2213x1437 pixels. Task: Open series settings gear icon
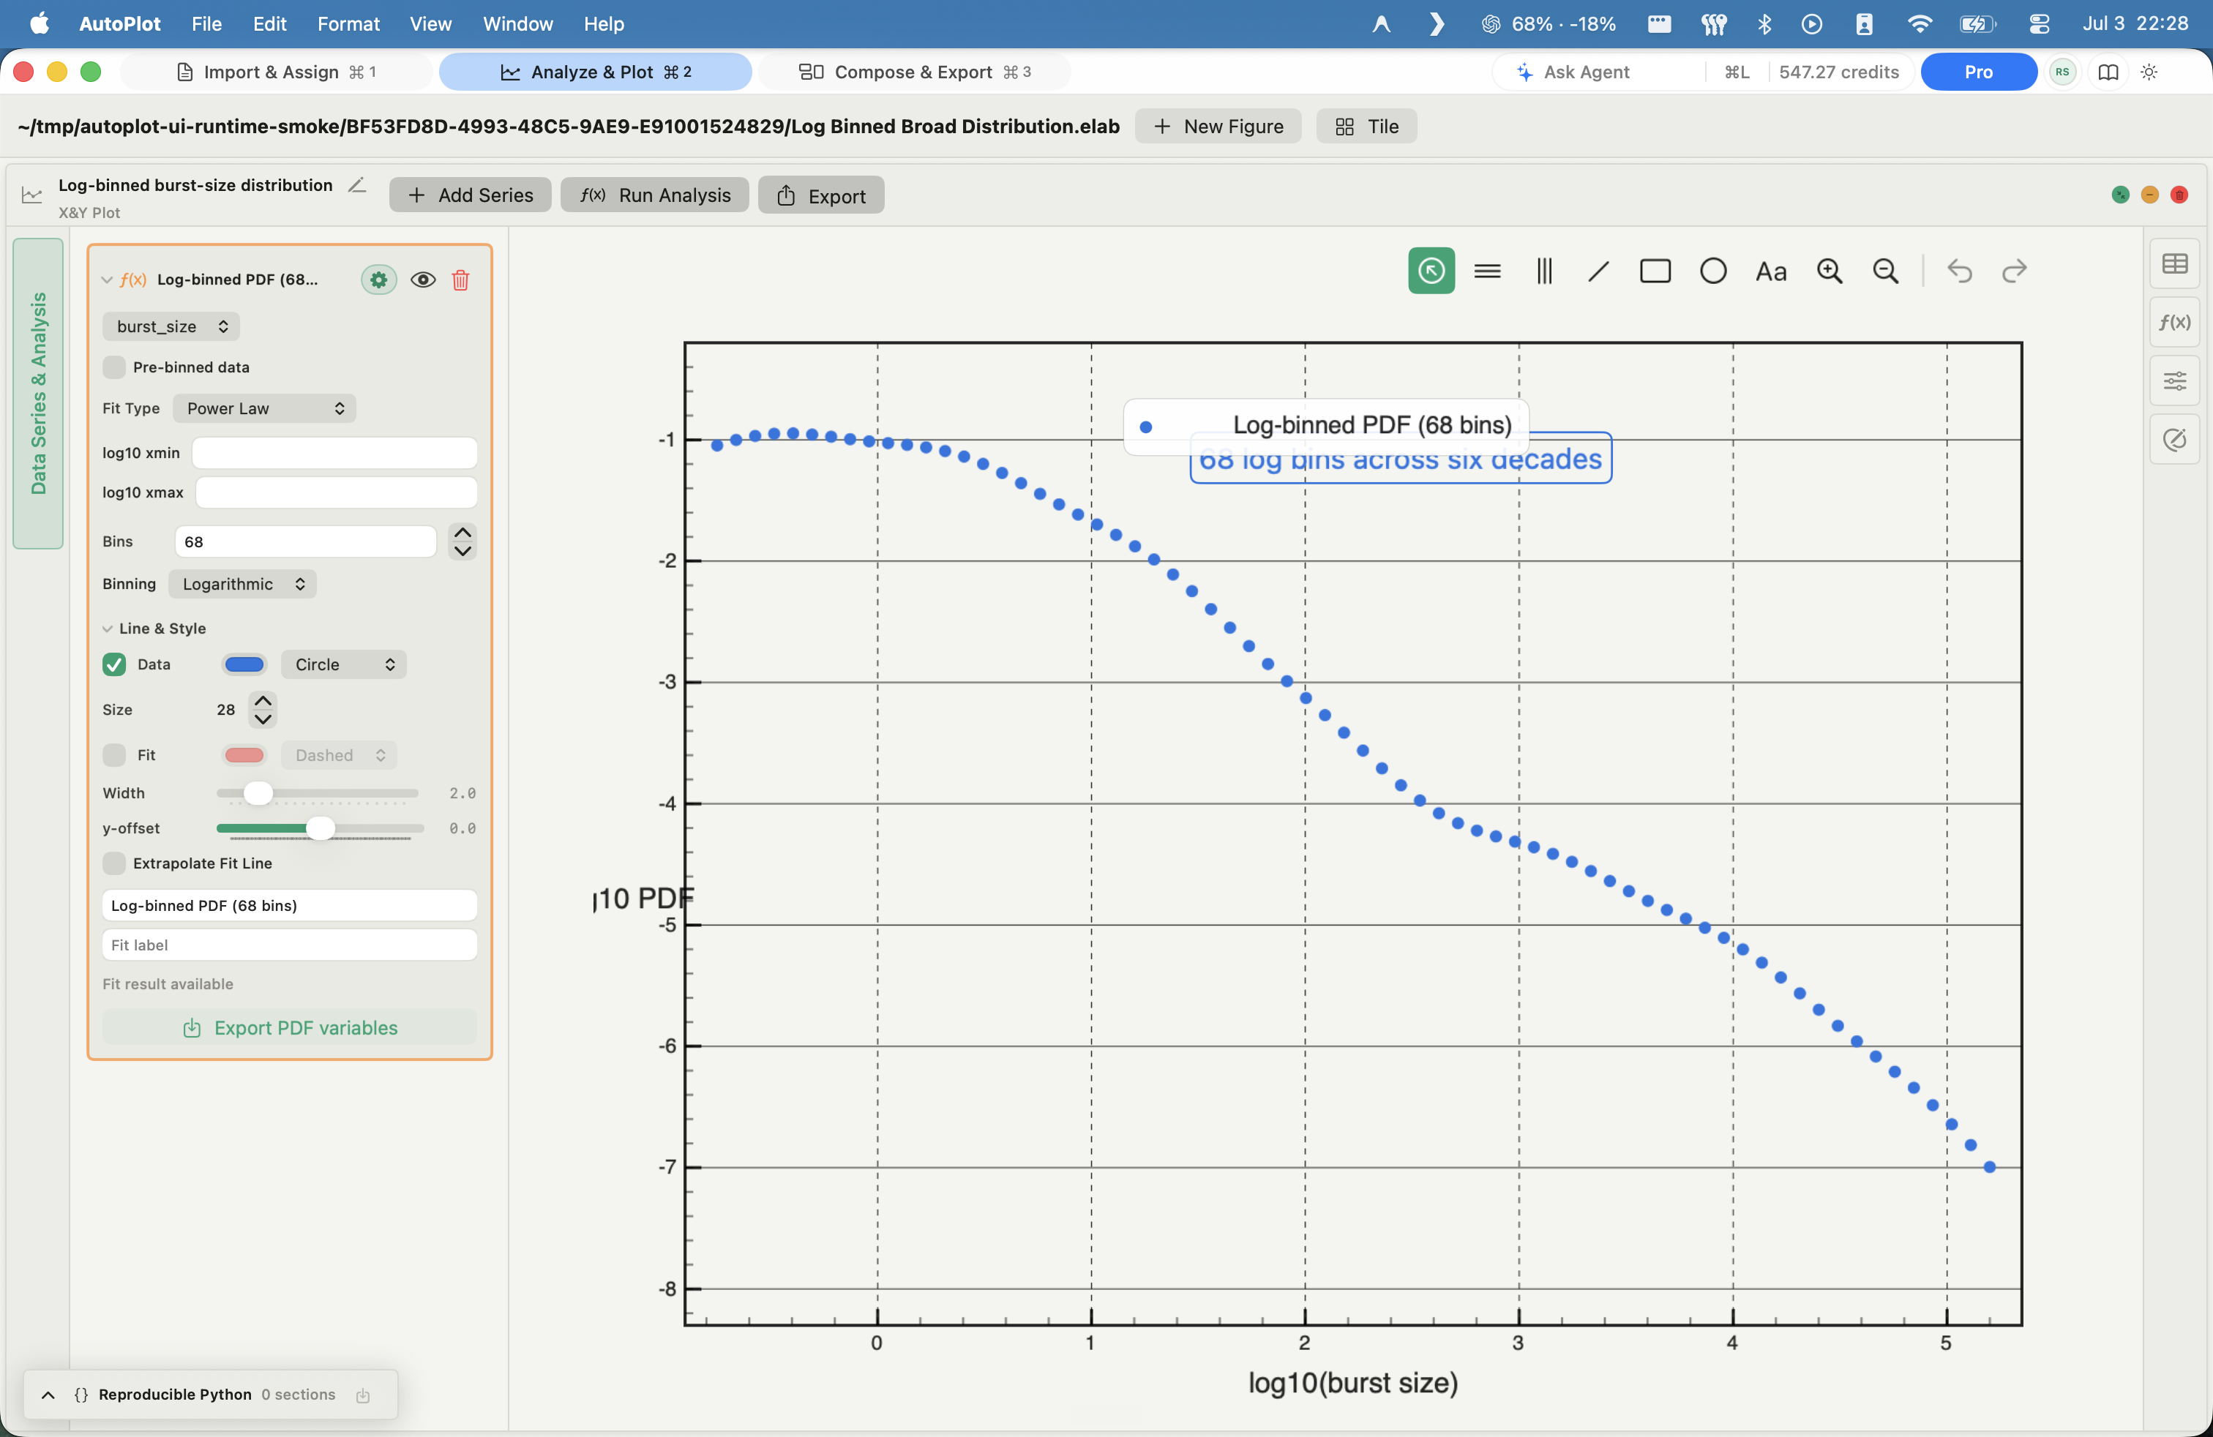click(378, 279)
